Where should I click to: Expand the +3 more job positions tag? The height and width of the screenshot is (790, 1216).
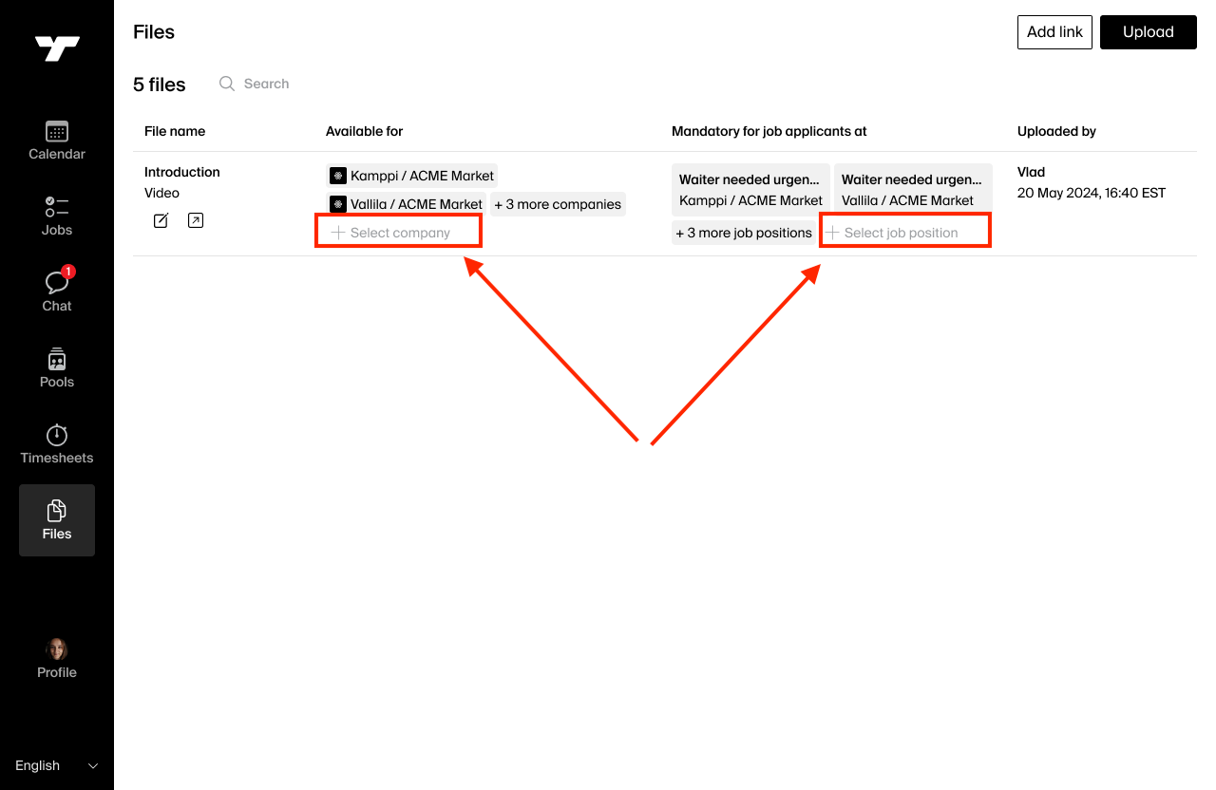coord(744,233)
